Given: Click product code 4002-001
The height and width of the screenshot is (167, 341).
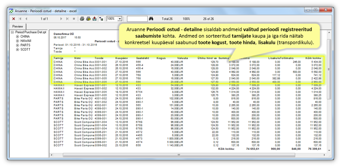Looking at the screenshot, I should [x=101, y=105].
